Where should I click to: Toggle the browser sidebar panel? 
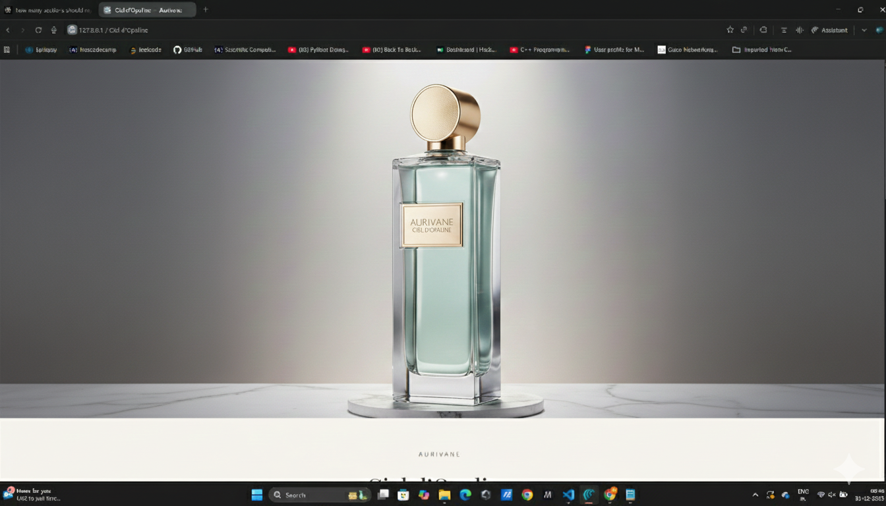(783, 30)
